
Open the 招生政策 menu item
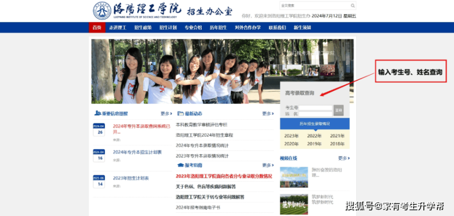coord(143,27)
